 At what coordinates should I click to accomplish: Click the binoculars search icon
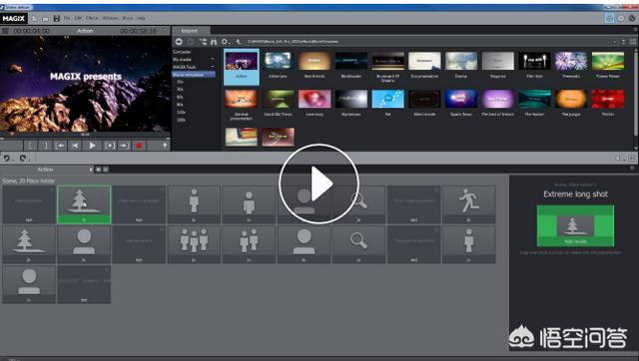(x=214, y=42)
